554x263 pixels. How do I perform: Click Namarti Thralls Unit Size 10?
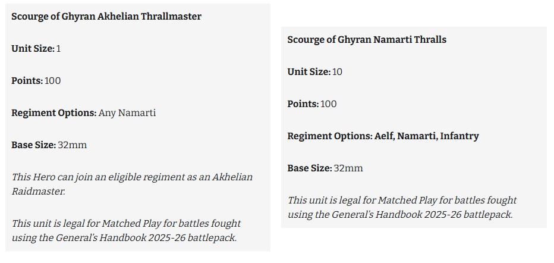(x=315, y=72)
